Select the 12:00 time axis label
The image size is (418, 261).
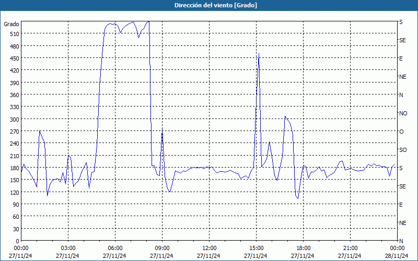[x=210, y=248]
